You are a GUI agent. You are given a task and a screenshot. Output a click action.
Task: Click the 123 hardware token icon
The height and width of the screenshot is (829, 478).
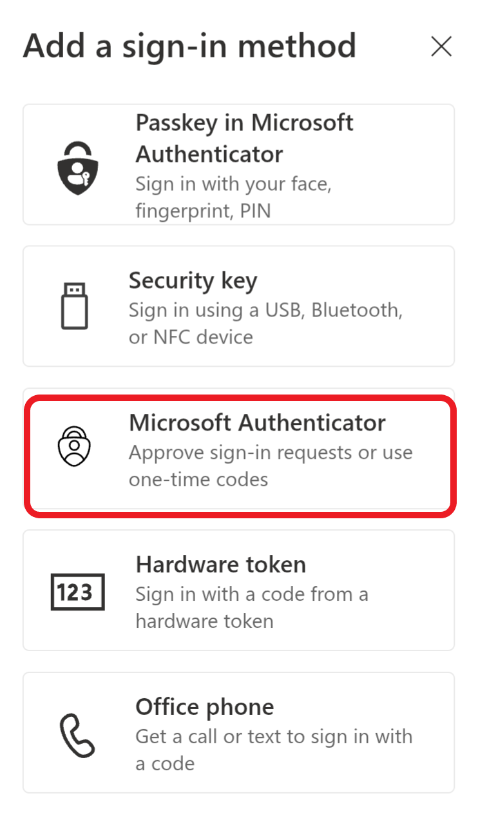77,592
